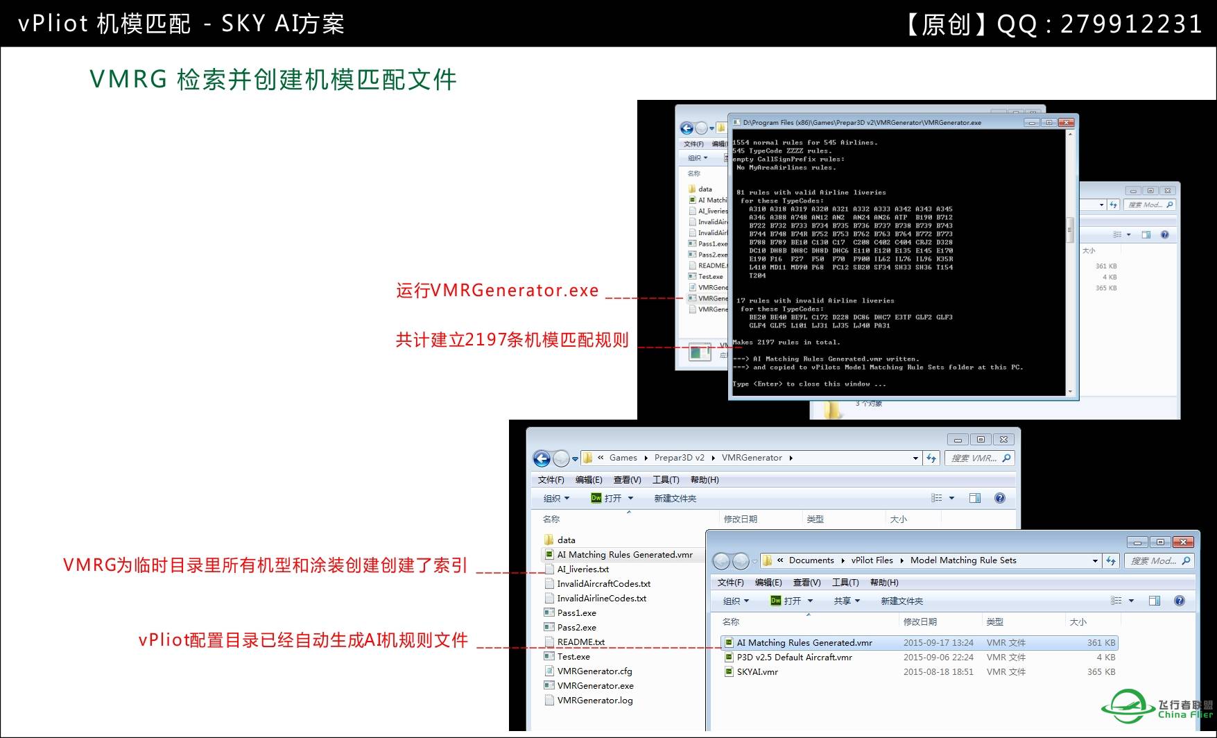Click 新建文件夹 in the Games > Prepar3D v2 window
This screenshot has height=738, width=1217.
coord(675,498)
